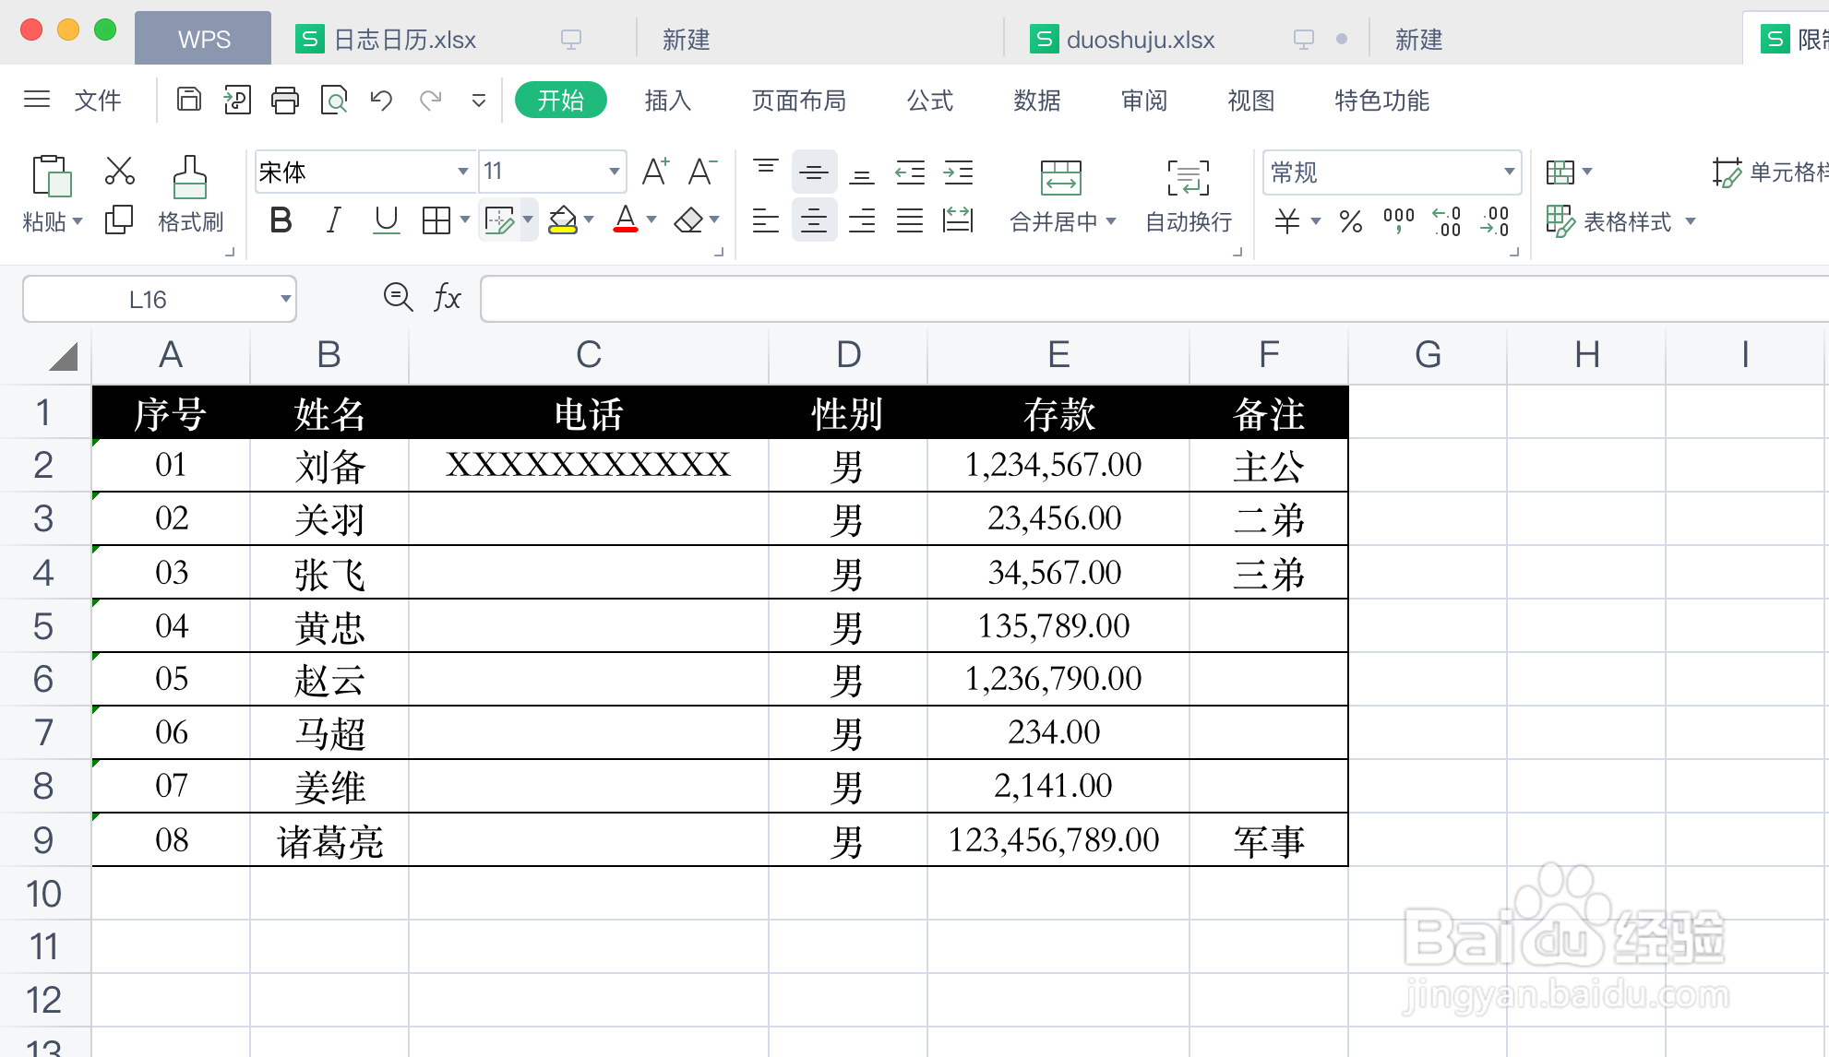Click the Save icon in quick toolbar
The image size is (1829, 1057).
[189, 100]
